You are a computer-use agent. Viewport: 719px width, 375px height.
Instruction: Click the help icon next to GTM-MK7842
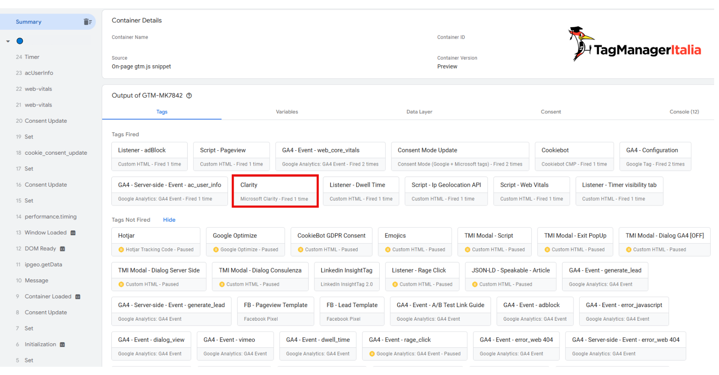pos(189,96)
